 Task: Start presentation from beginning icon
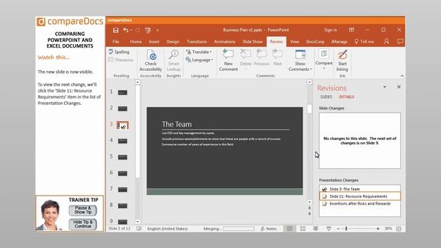147,30
